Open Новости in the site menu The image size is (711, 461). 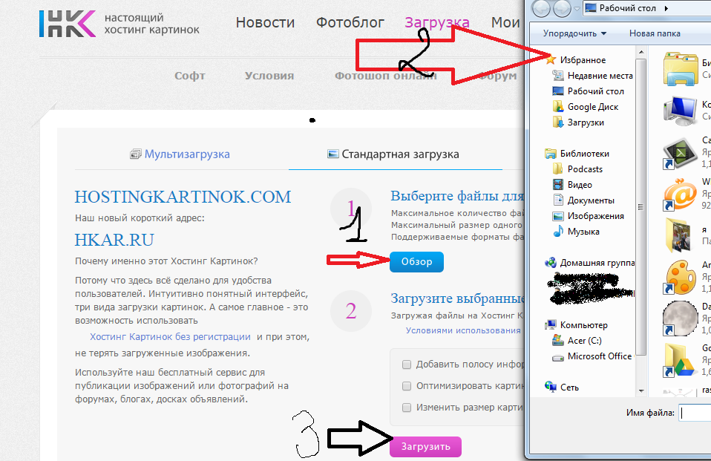coord(265,22)
